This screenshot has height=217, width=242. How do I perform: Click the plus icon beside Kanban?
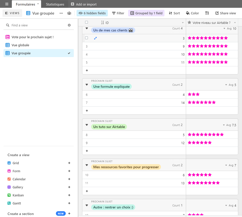pos(69,195)
